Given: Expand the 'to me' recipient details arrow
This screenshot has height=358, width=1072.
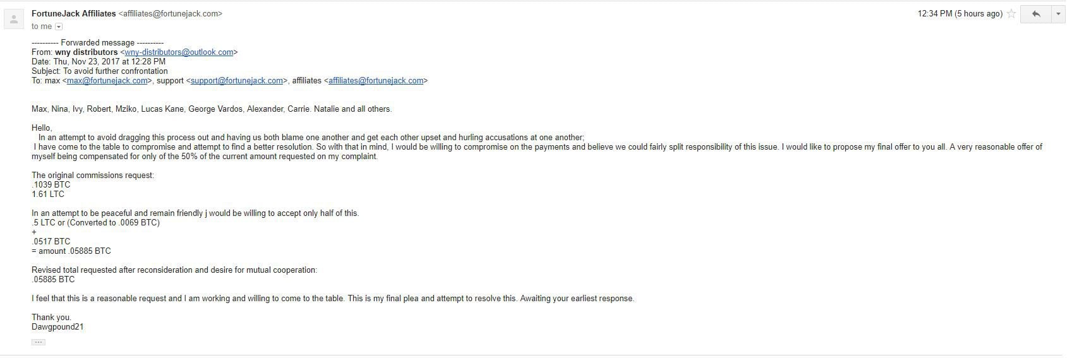Looking at the screenshot, I should (59, 27).
